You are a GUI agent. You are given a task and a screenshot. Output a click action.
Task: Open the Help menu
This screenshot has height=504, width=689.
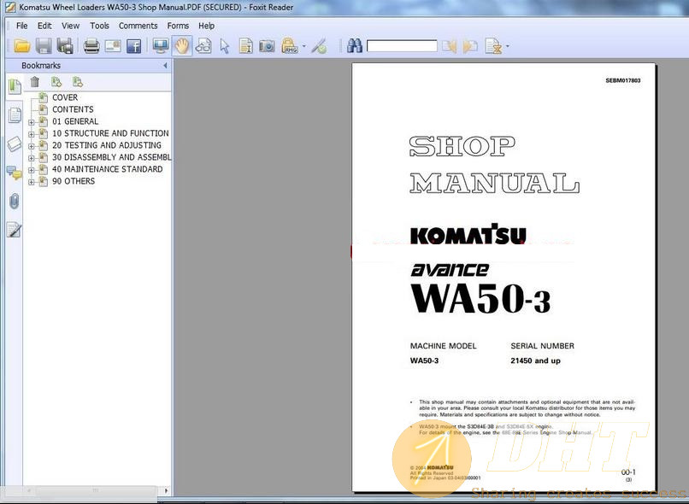coord(207,26)
